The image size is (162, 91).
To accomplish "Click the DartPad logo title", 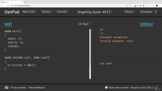I will [12, 12].
